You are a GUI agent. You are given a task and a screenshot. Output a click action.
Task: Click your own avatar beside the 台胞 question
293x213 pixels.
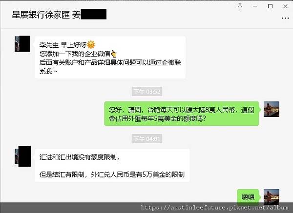click(272, 109)
